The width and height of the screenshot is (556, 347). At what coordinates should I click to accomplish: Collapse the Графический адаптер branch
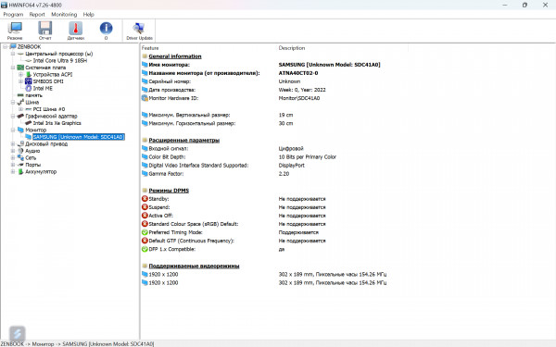coord(13,117)
